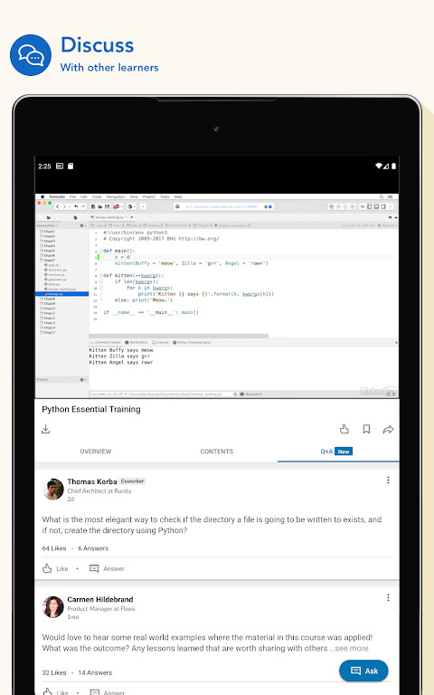Tap the Ask button
434x695 pixels.
click(x=364, y=671)
